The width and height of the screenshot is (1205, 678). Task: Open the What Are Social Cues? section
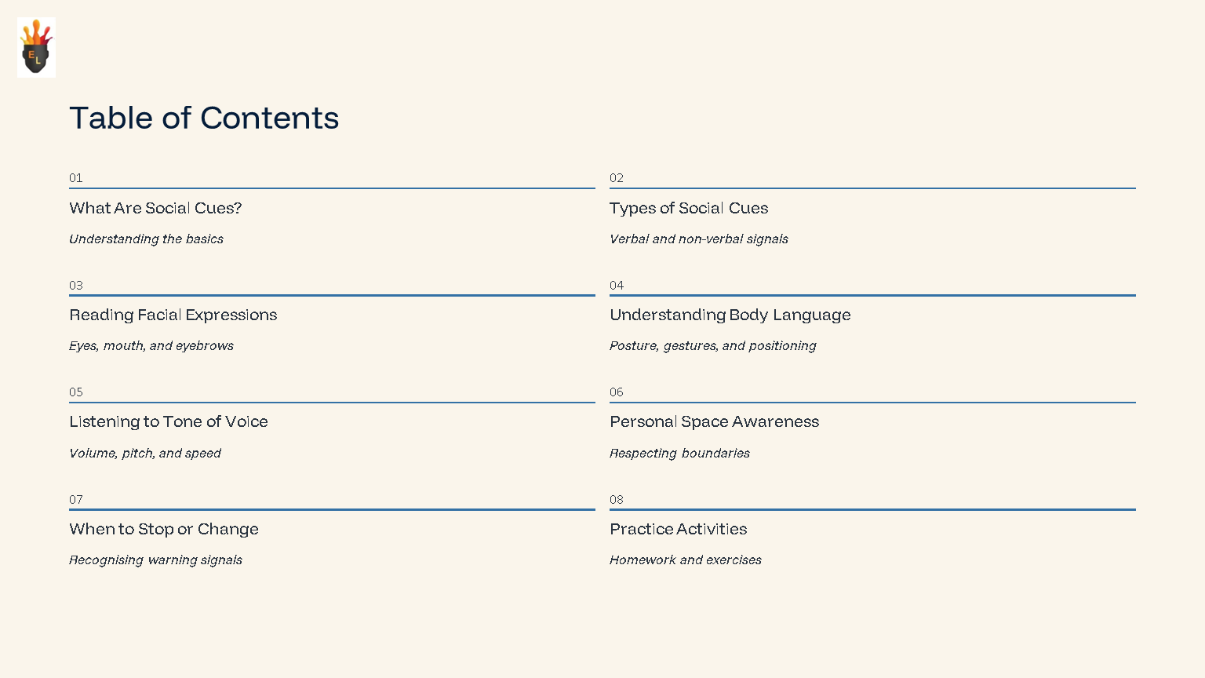tap(155, 208)
